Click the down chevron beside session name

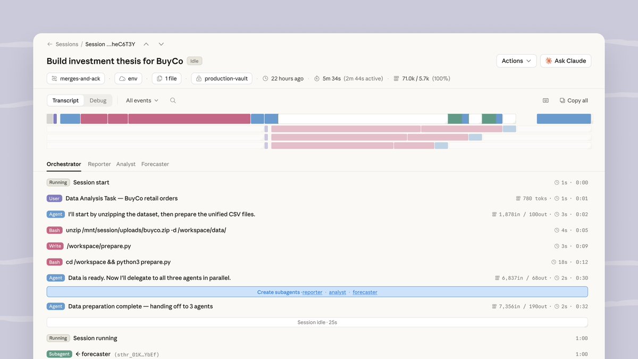coord(161,44)
